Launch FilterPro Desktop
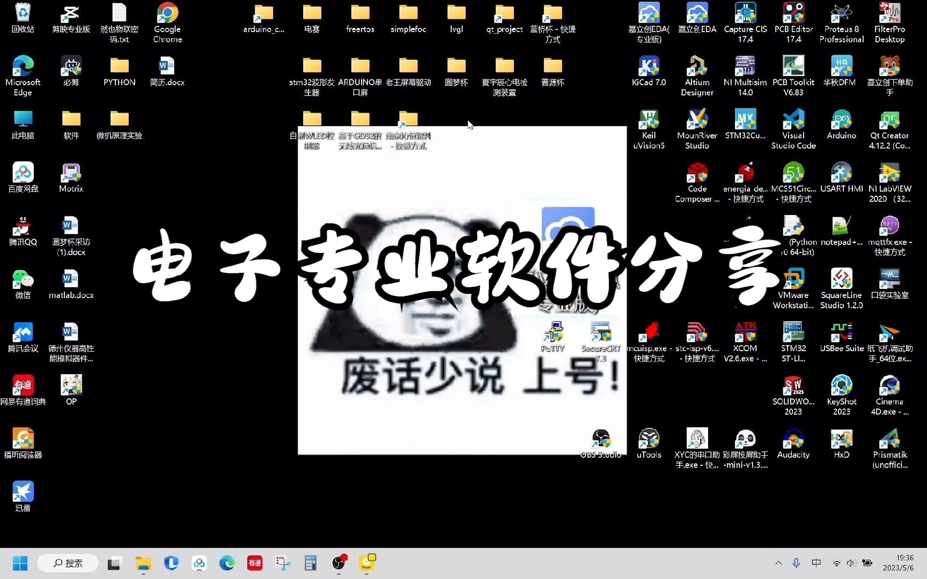This screenshot has width=927, height=579. point(889,23)
